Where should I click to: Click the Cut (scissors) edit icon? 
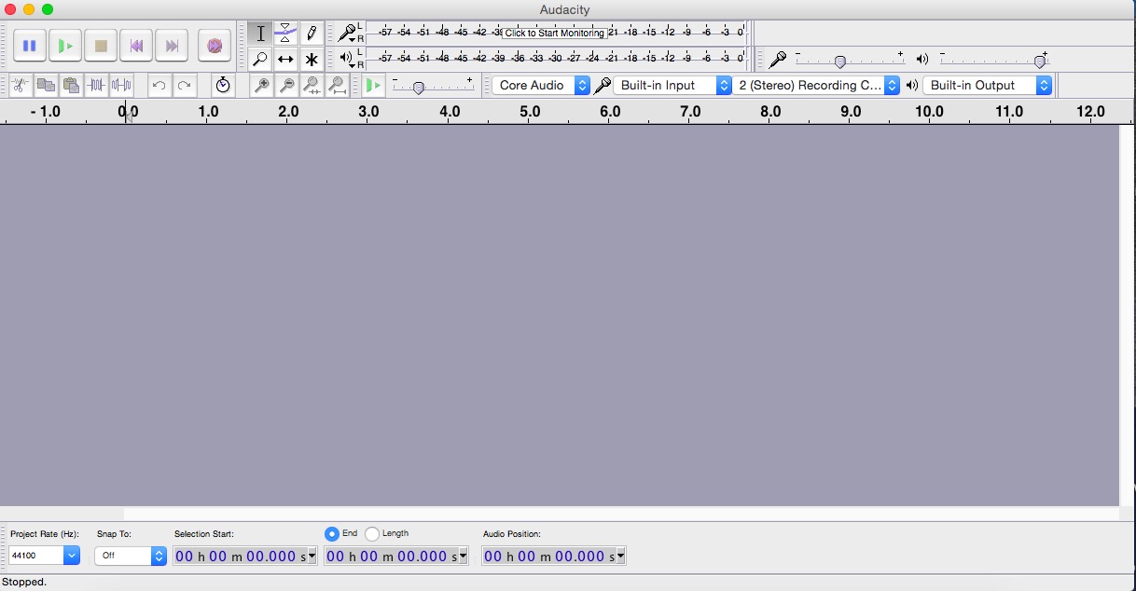[20, 85]
